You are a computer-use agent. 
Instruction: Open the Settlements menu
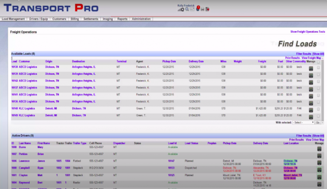90,19
